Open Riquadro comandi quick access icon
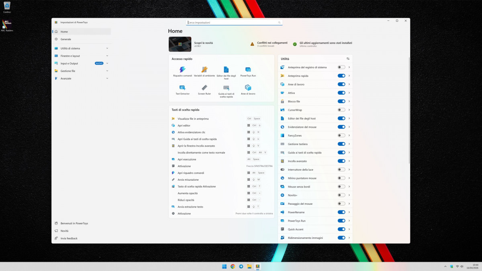Viewport: 482px width, 271px height. tap(182, 69)
